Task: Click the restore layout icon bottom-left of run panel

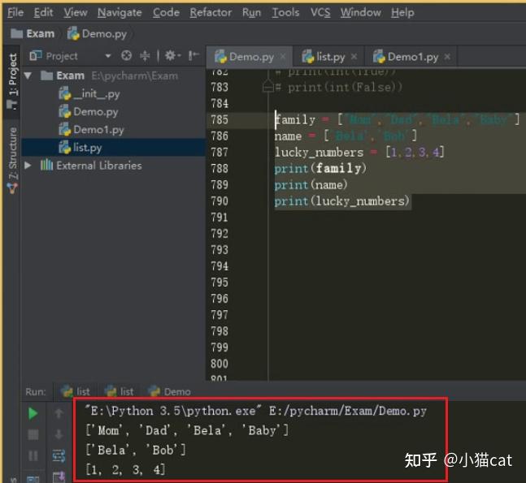Action: [x=33, y=479]
